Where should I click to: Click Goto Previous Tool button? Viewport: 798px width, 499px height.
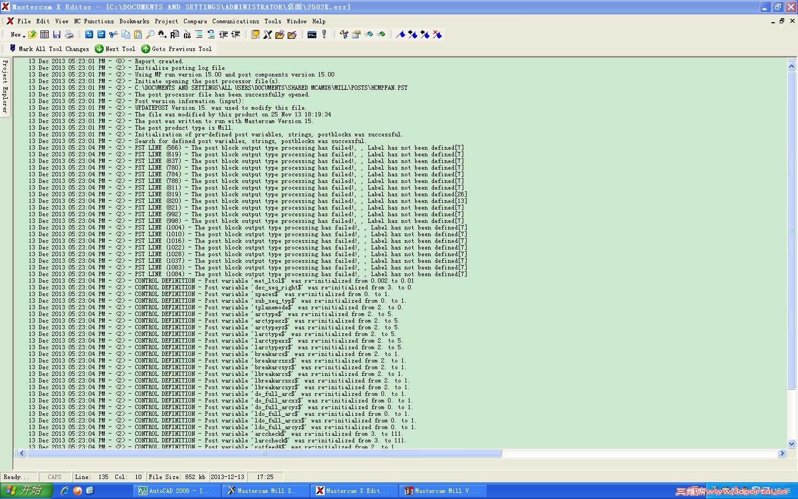177,49
